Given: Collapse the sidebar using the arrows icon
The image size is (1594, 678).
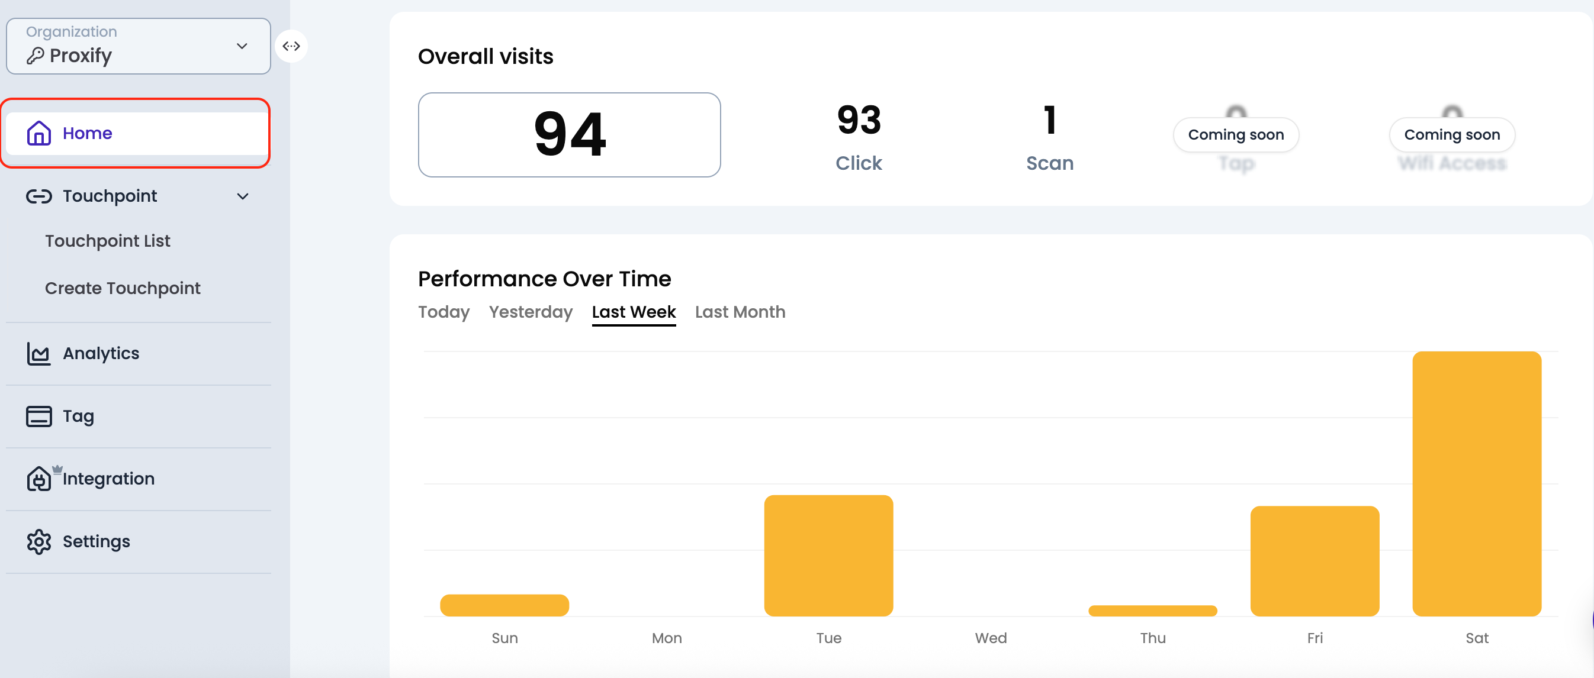Looking at the screenshot, I should pos(291,46).
